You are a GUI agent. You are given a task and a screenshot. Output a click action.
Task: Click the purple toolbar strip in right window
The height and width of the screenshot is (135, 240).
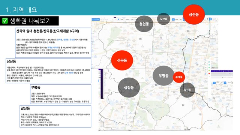tap(222, 71)
